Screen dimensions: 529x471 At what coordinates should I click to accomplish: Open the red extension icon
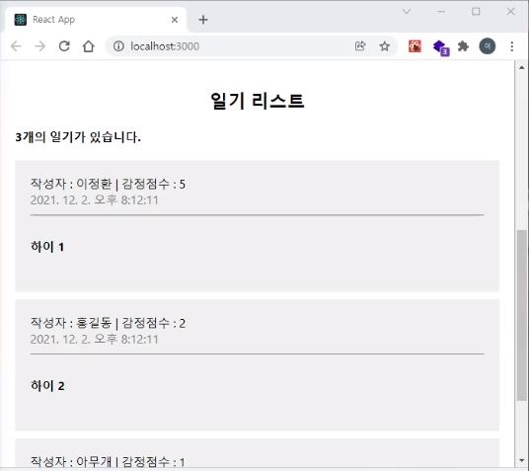pyautogui.click(x=415, y=46)
